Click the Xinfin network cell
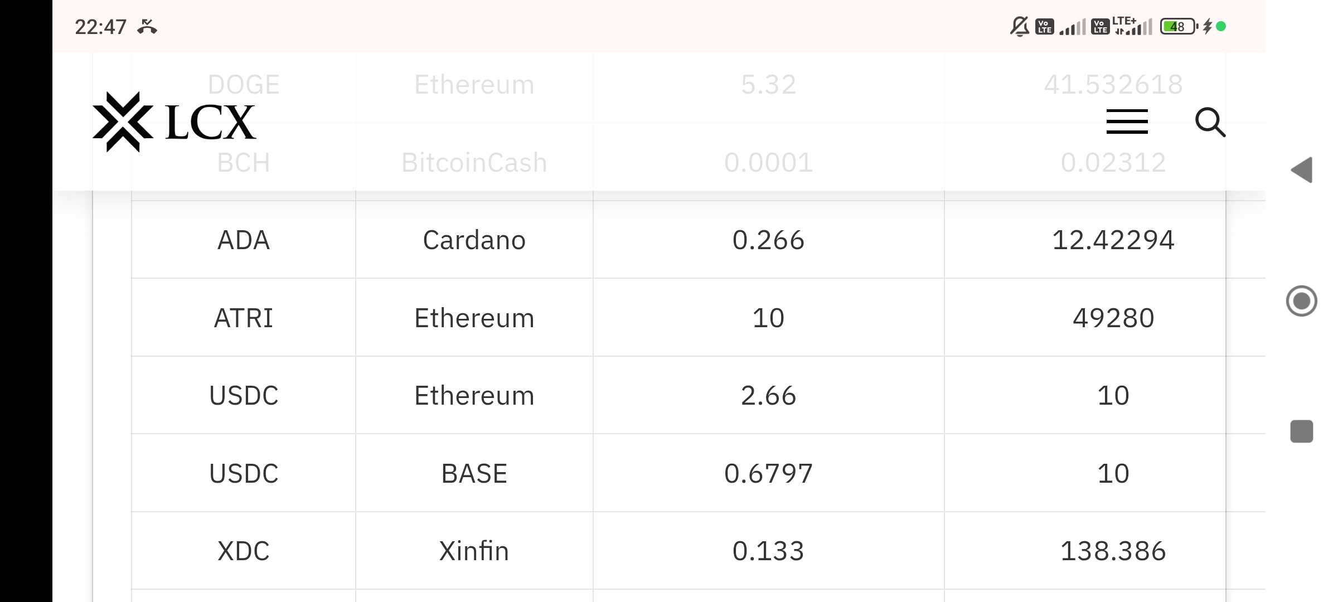This screenshot has width=1338, height=602. [x=474, y=551]
